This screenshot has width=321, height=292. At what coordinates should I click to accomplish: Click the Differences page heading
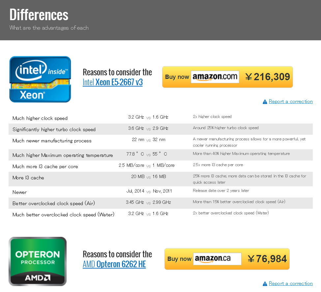coord(39,15)
